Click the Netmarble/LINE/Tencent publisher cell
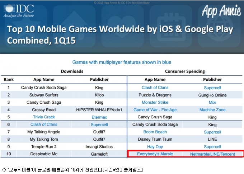Viewport: 244px width, 174px height. (x=212, y=154)
